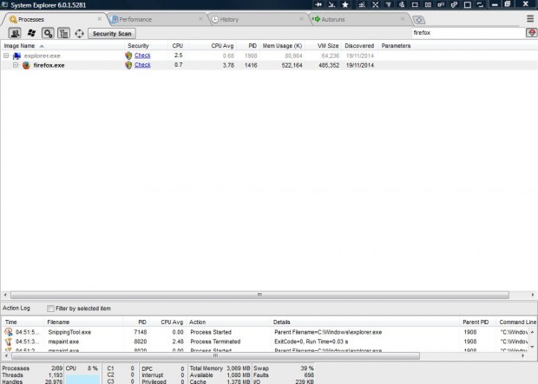Screen dimensions: 538x384
Task: Sort Action Log by Action column
Action: click(x=228, y=322)
